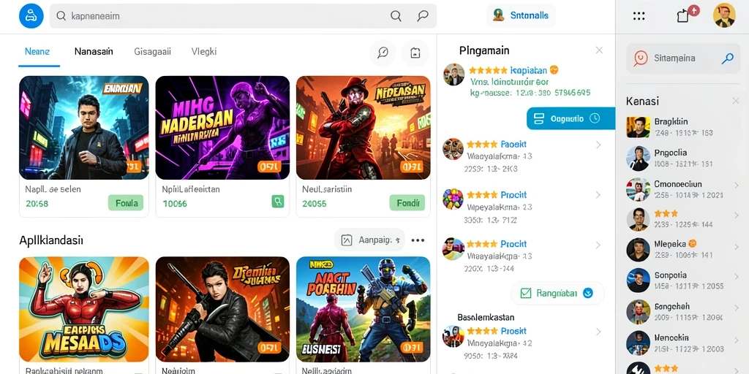Viewport: 749px width, 374px height.
Task: Open the purple MIHG NADERSAN game thumbnail
Action: (x=222, y=127)
